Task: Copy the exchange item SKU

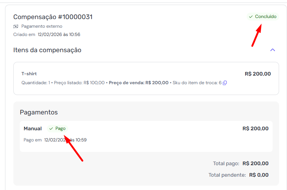Action: [225, 83]
